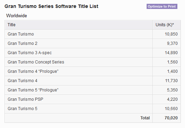Click the Gran Turismo title row
The image size is (185, 128).
93,34
